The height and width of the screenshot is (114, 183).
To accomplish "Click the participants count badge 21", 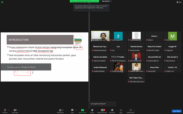I will click(x=63, y=110).
